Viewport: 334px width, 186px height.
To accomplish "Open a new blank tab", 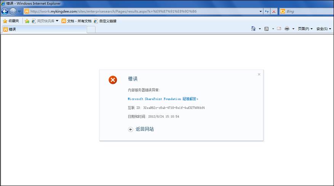I will click(x=91, y=29).
